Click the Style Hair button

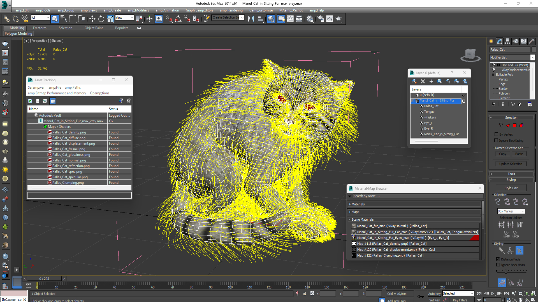tap(511, 188)
